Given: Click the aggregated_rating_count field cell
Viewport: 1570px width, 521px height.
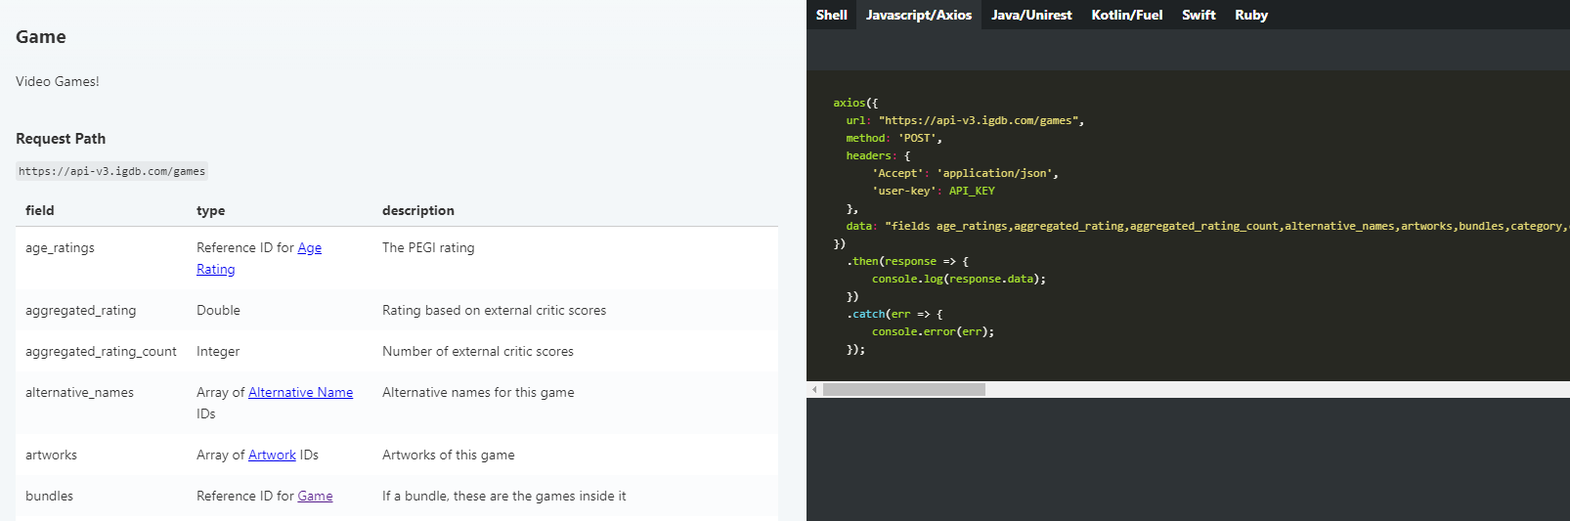Looking at the screenshot, I should point(101,351).
